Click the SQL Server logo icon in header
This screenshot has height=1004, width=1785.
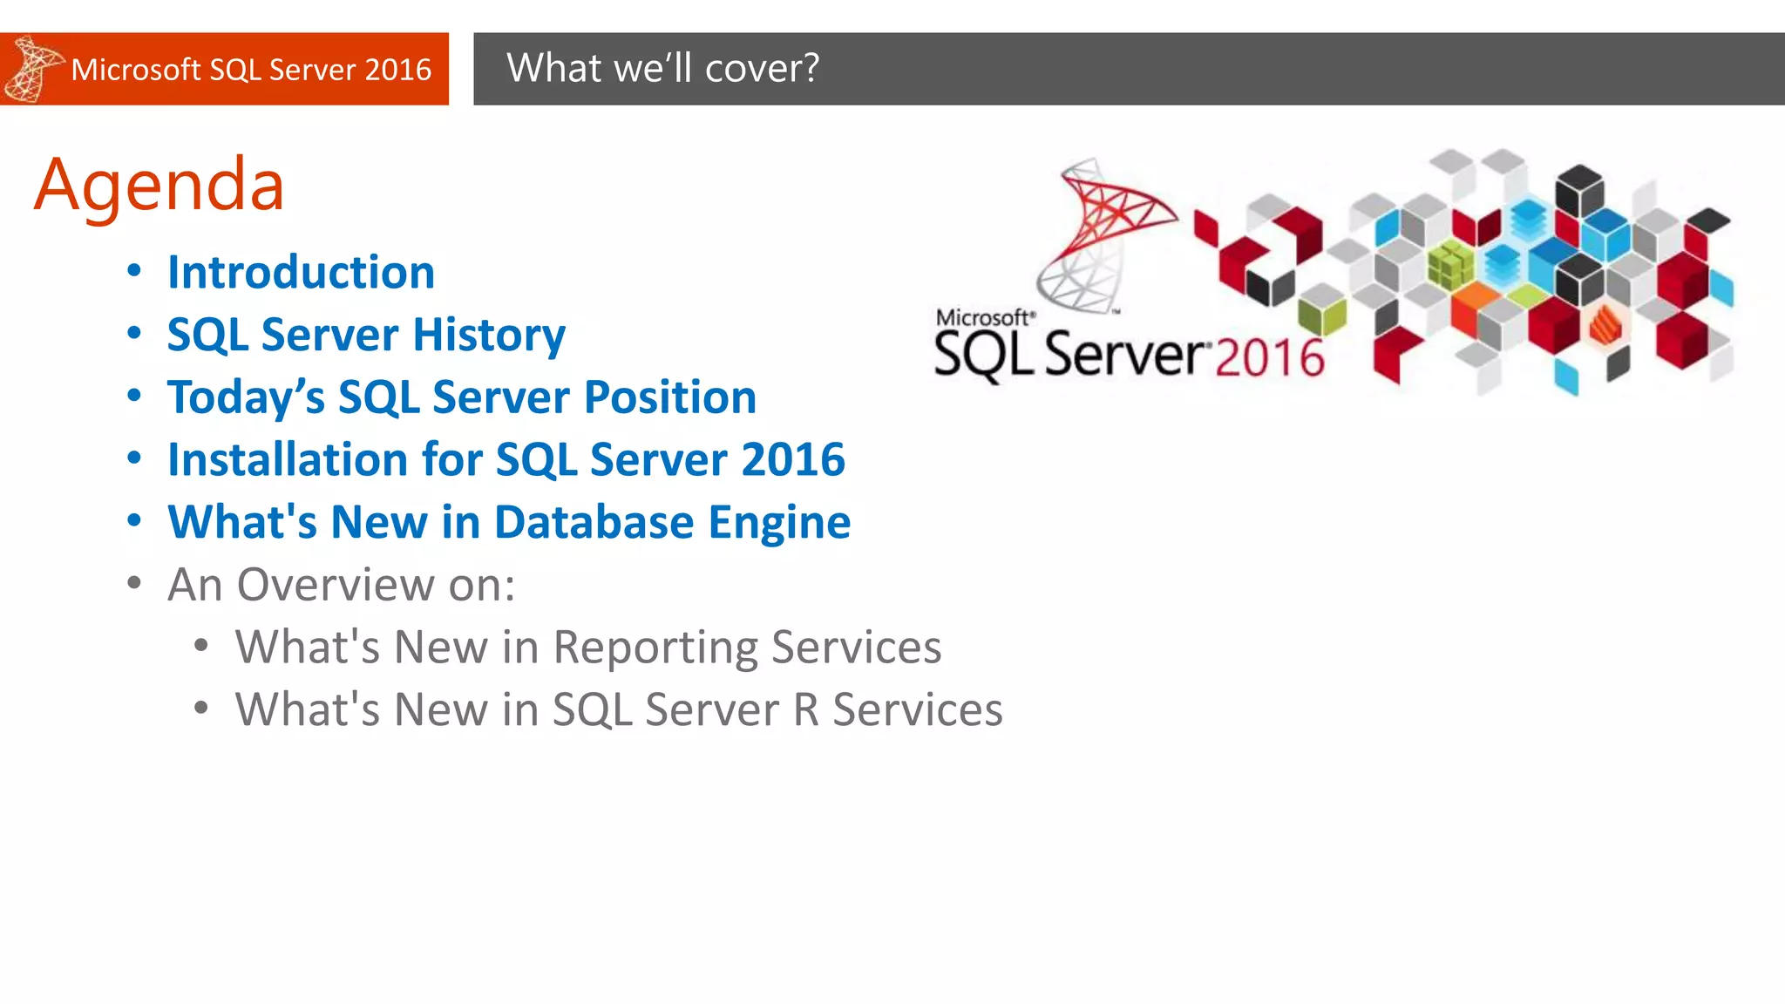[33, 69]
